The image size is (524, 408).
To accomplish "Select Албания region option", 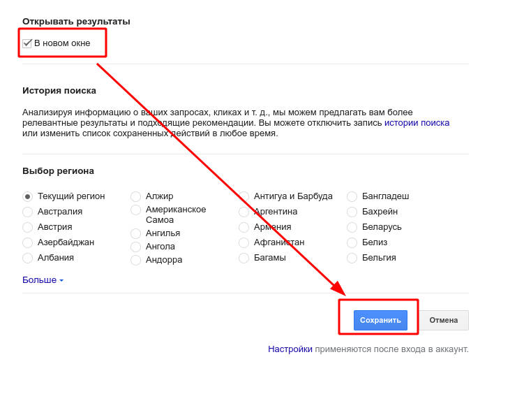I will 28,258.
